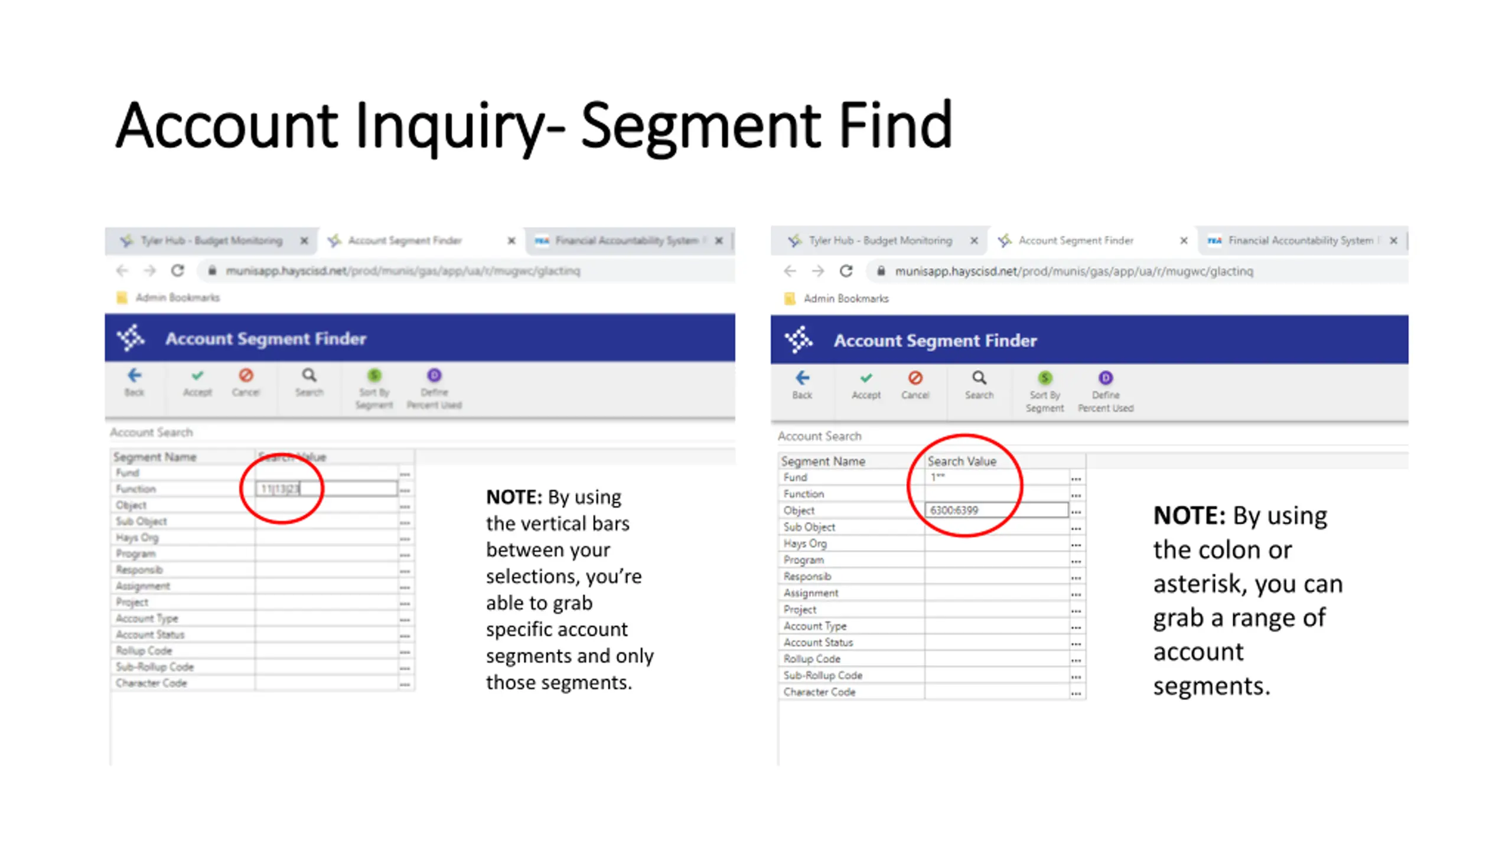Click Function search value field in left table

tap(327, 489)
